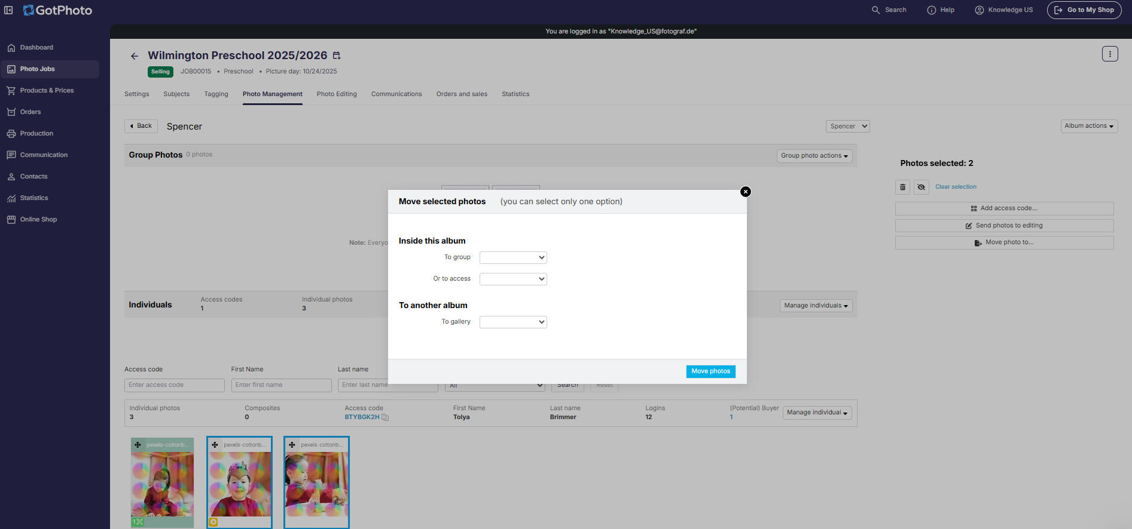The image size is (1132, 529).
Task: Click the calendar icon next to job title
Action: [x=337, y=56]
